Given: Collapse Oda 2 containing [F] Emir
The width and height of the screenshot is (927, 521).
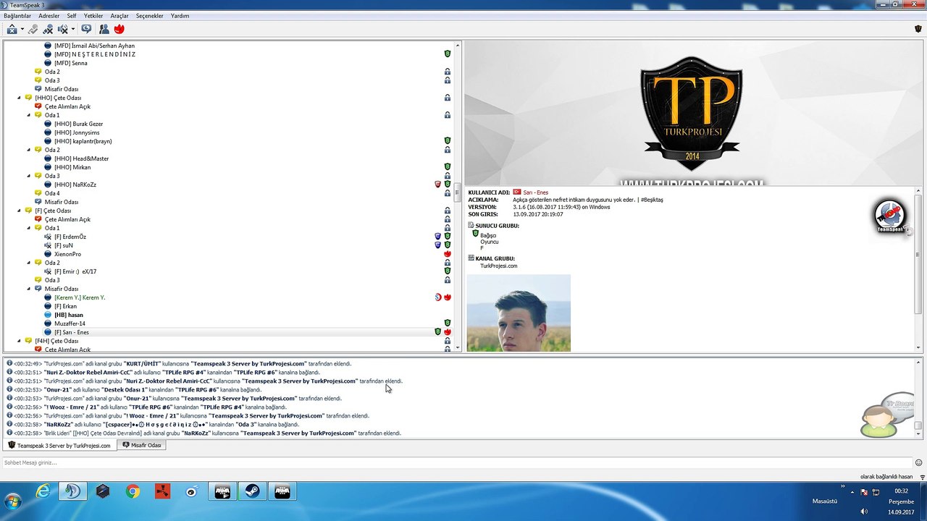Looking at the screenshot, I should tap(29, 263).
